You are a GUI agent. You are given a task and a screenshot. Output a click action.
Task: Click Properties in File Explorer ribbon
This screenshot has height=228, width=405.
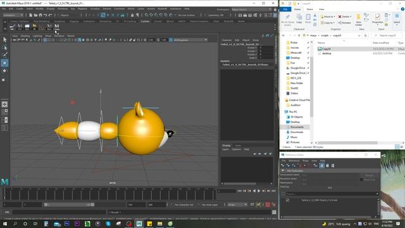377,19
